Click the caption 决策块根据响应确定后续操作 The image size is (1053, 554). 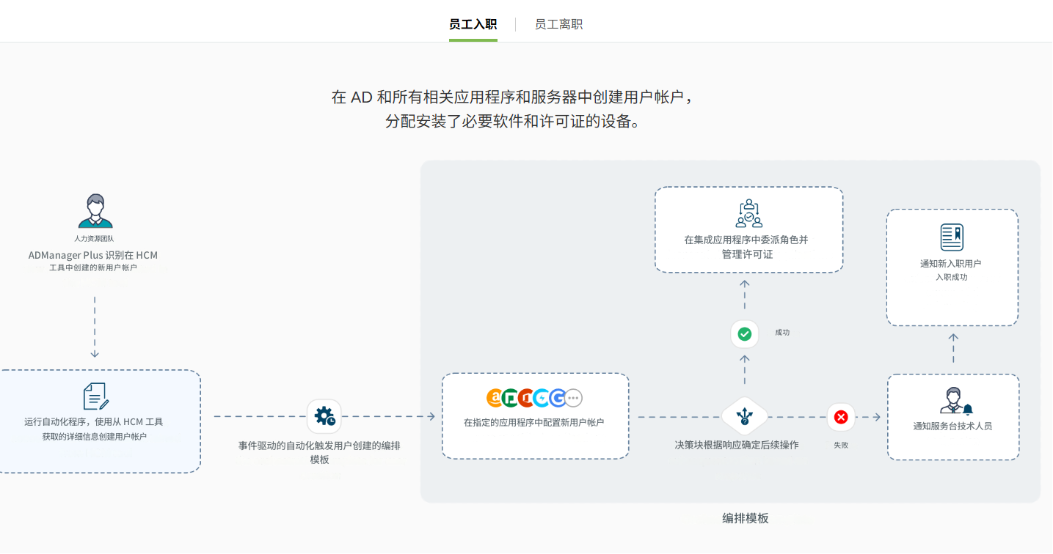(737, 445)
